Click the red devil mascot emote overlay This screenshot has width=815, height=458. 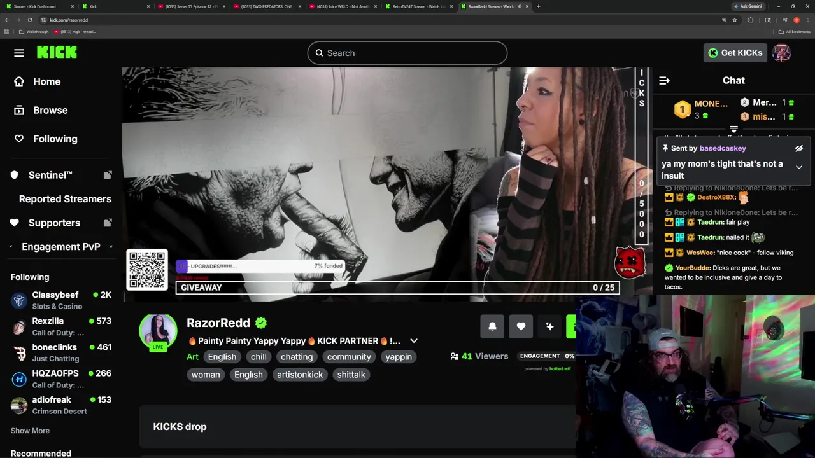[x=630, y=262]
